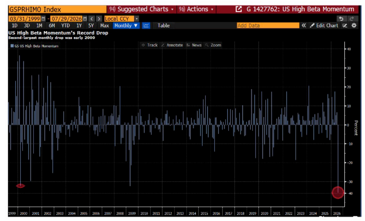Screen dimensions: 365x221
Task: Click the chart title US High Beta Momentum's Record Drop
Action: coord(58,33)
